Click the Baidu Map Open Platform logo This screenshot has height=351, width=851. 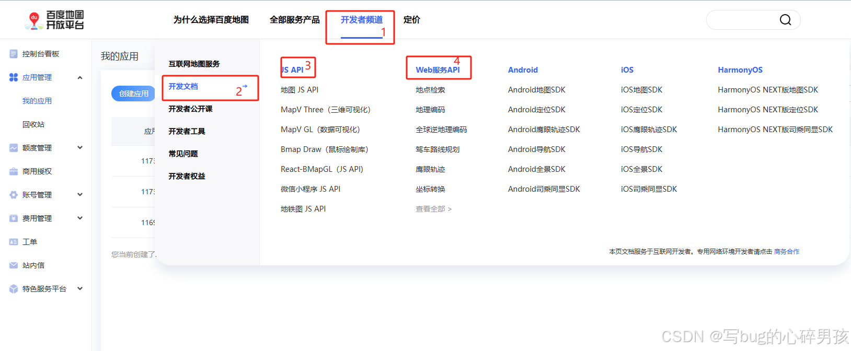coord(54,20)
